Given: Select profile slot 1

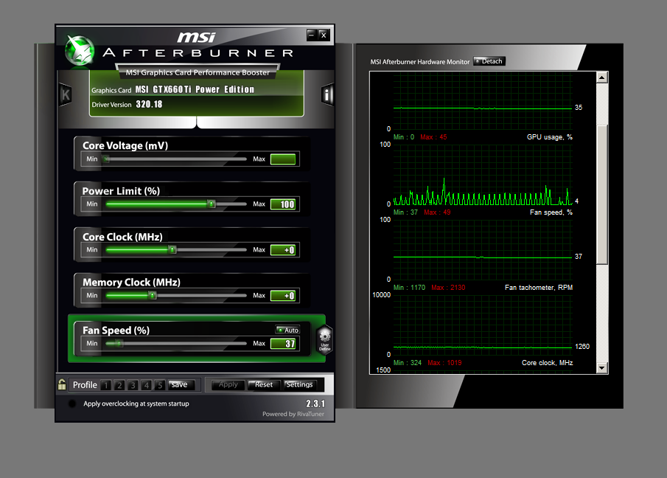Looking at the screenshot, I should pos(106,385).
